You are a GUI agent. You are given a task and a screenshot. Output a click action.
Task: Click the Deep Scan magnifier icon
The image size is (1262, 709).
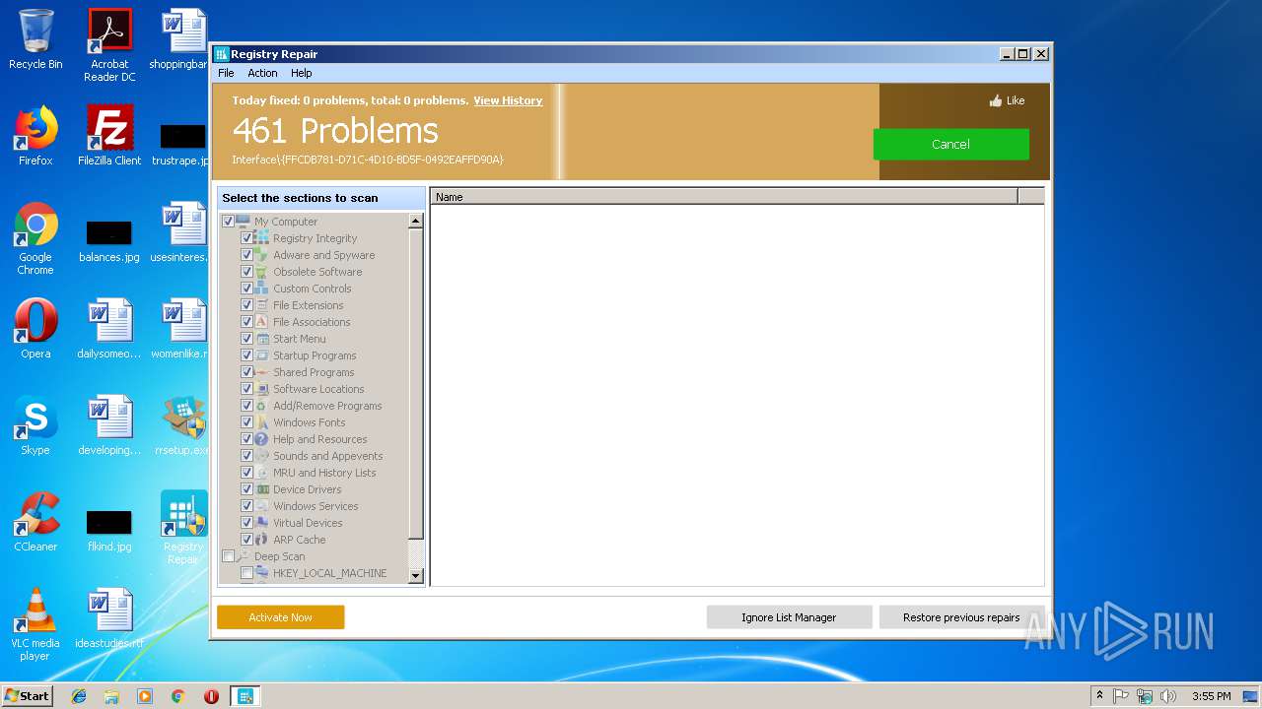tap(244, 556)
